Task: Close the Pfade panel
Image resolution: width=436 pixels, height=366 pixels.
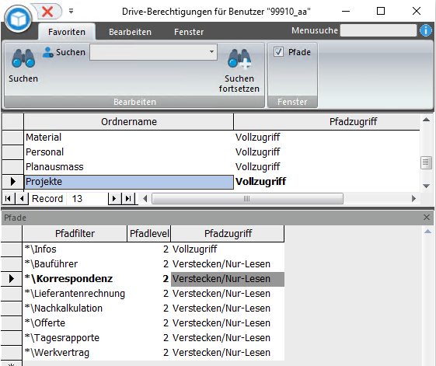Action: coord(426,218)
